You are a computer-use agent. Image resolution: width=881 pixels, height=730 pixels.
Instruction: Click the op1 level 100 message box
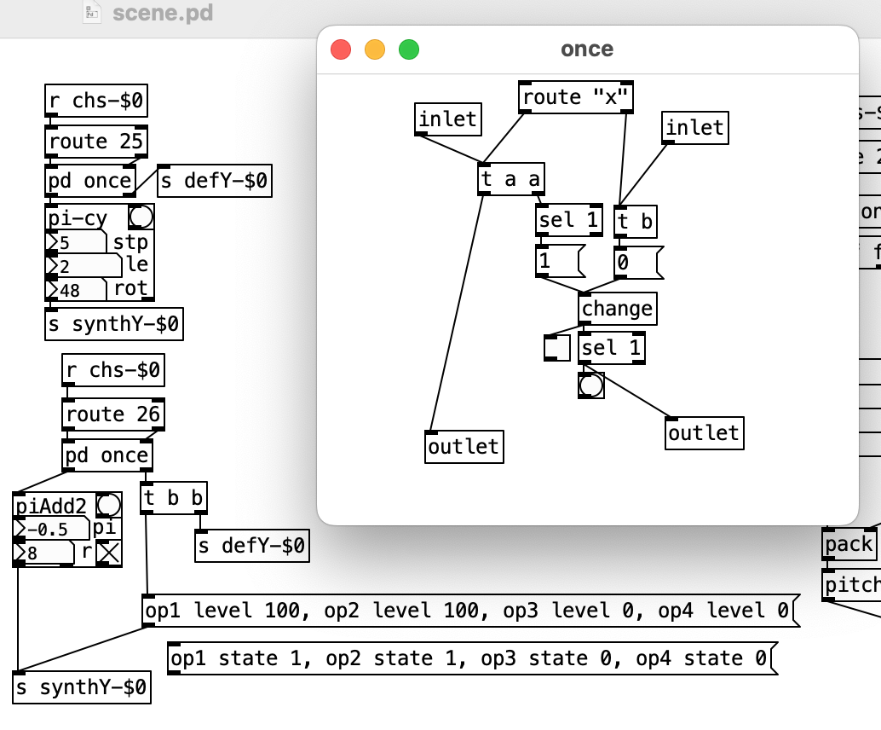pyautogui.click(x=471, y=611)
